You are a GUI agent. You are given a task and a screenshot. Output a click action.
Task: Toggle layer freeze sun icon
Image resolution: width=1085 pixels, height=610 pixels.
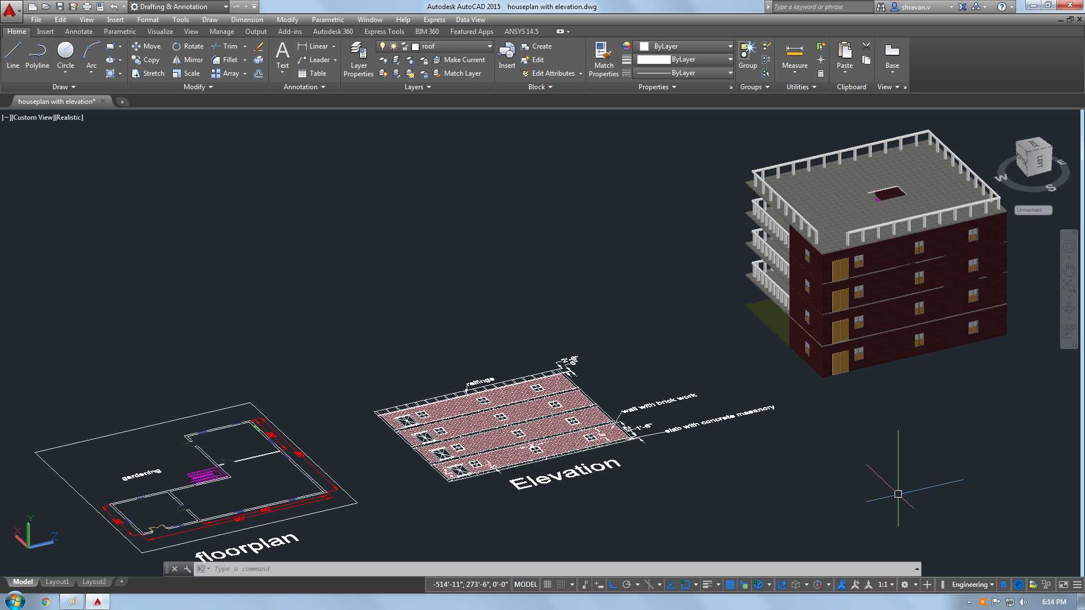393,46
